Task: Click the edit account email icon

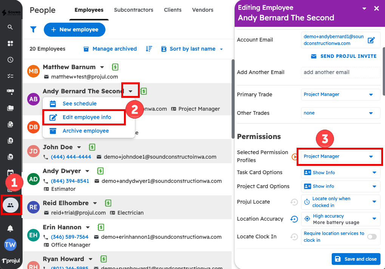Action: (371, 40)
